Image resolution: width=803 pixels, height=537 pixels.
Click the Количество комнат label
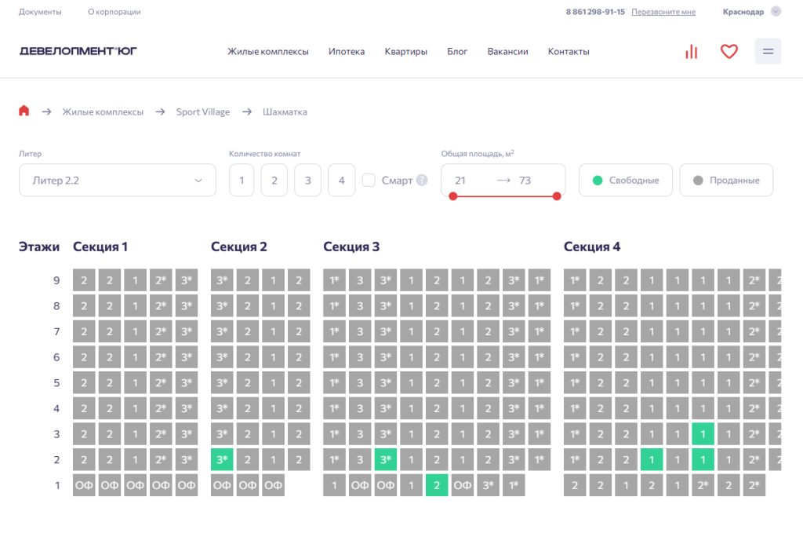point(265,153)
